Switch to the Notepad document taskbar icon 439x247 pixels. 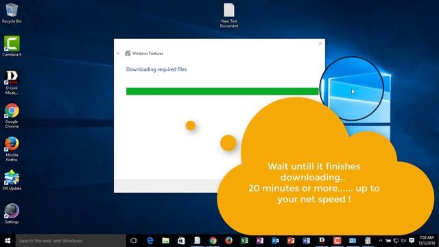(x=197, y=241)
